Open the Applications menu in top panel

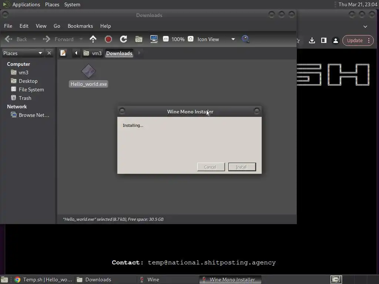26,4
